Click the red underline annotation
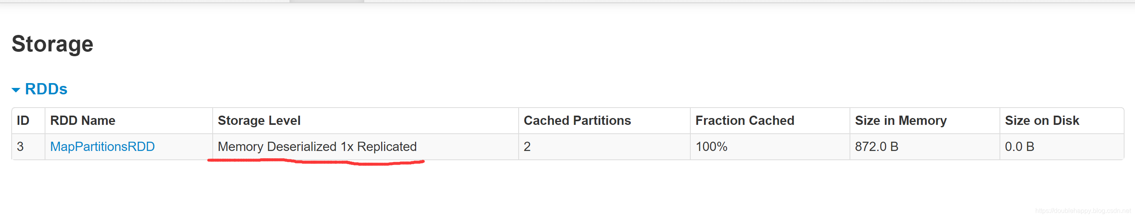This screenshot has width=1135, height=218. click(316, 162)
